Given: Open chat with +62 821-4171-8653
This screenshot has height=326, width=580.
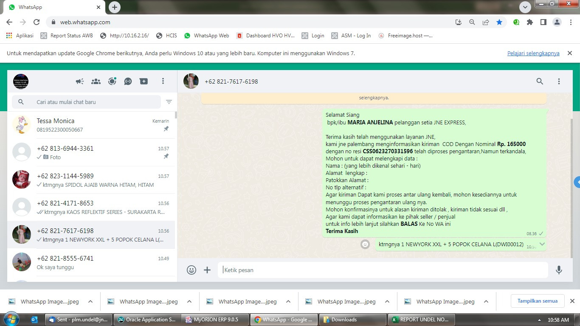Looking at the screenshot, I should coord(92,207).
